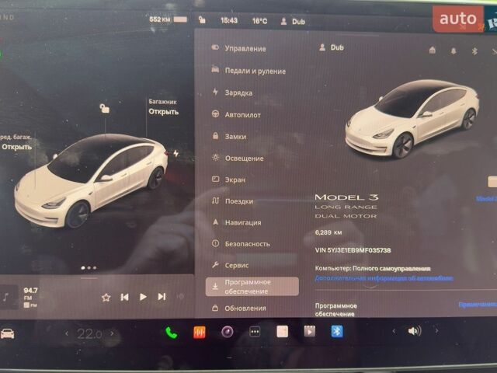Select Программное обеспечение menu item

252,287
